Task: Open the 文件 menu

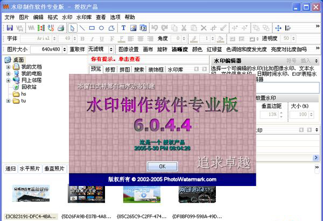Action: tap(10, 17)
